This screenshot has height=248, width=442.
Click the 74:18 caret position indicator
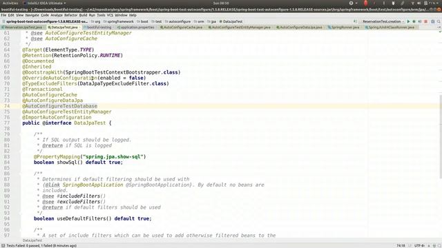point(401,245)
